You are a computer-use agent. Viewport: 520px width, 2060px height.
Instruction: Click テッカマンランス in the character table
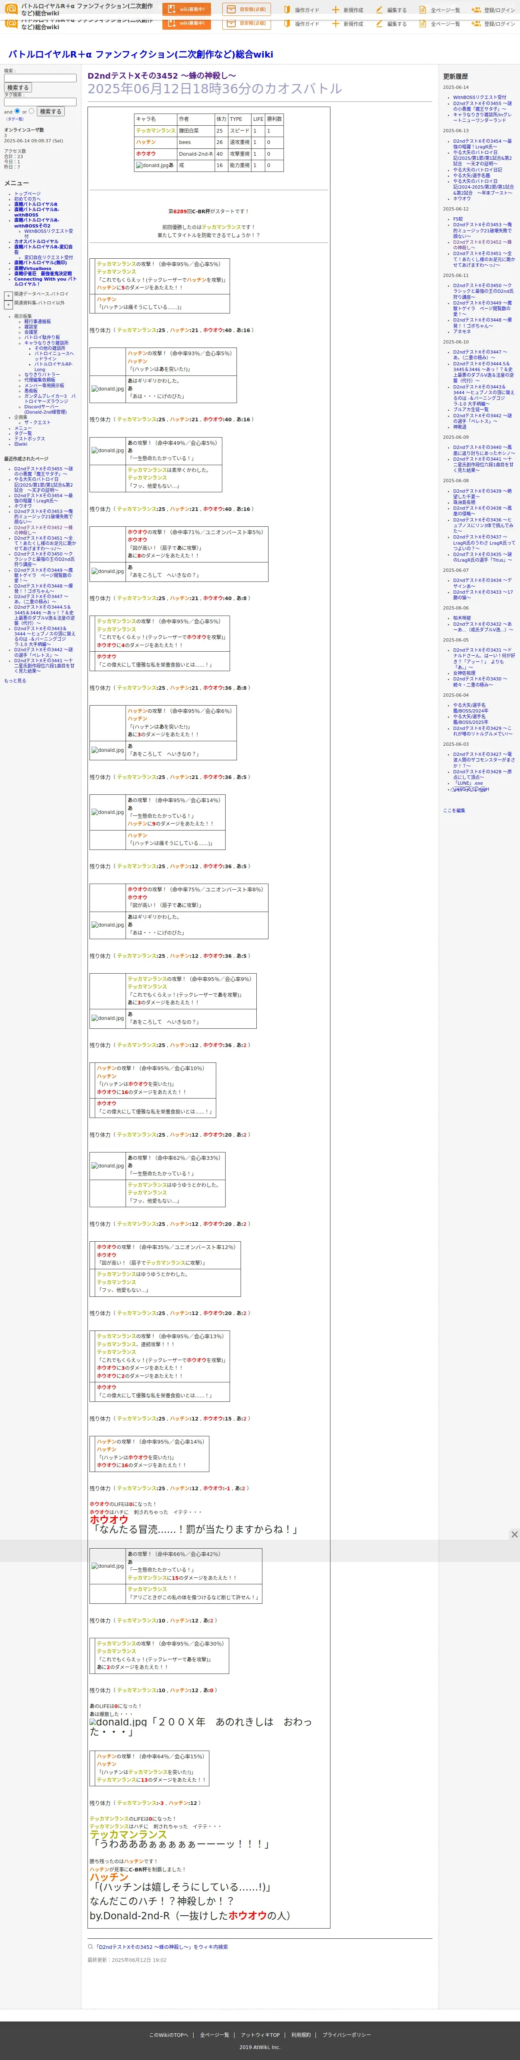pos(156,130)
